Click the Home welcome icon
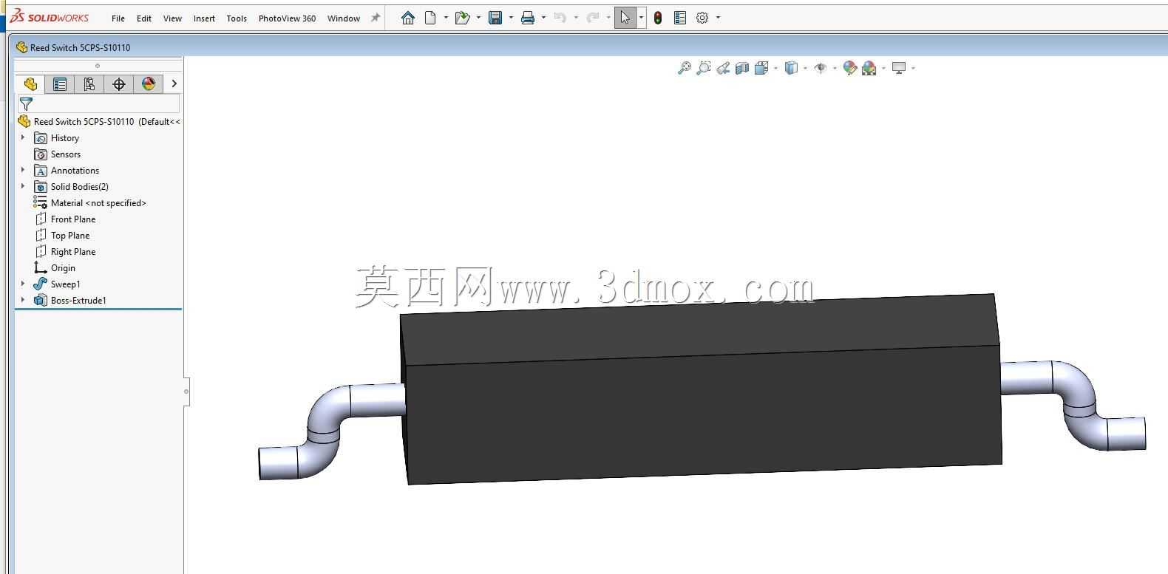The width and height of the screenshot is (1168, 574). click(407, 18)
